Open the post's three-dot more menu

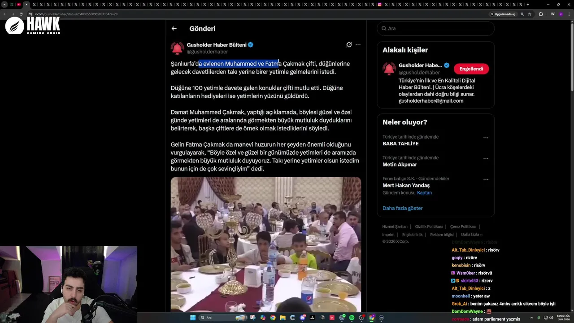click(358, 45)
